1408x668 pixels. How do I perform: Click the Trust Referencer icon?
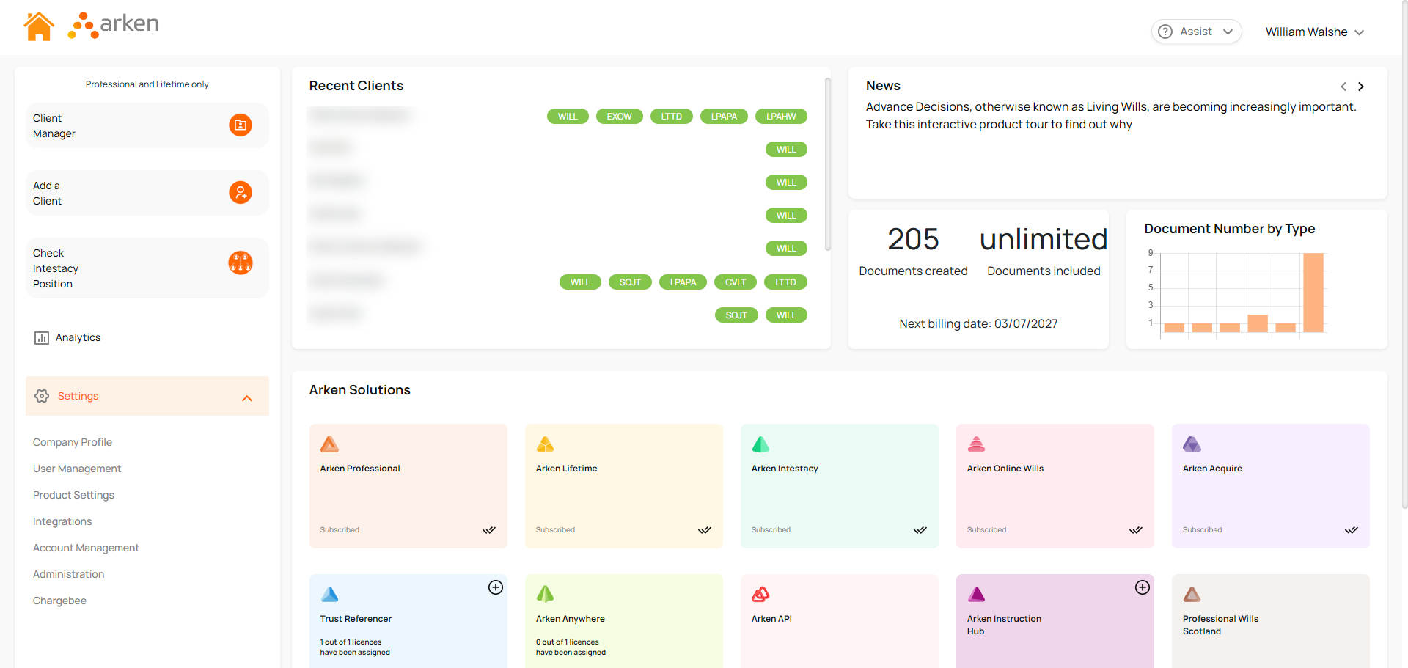coord(330,594)
